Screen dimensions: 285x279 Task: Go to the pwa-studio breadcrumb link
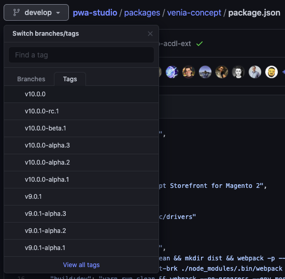click(95, 13)
